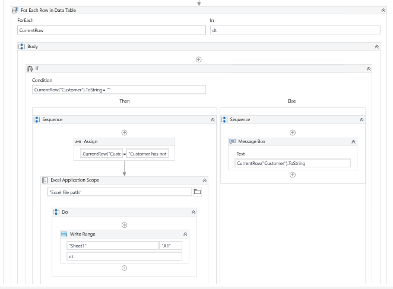Click the Else branch label
The height and width of the screenshot is (289, 393).
pyautogui.click(x=291, y=101)
